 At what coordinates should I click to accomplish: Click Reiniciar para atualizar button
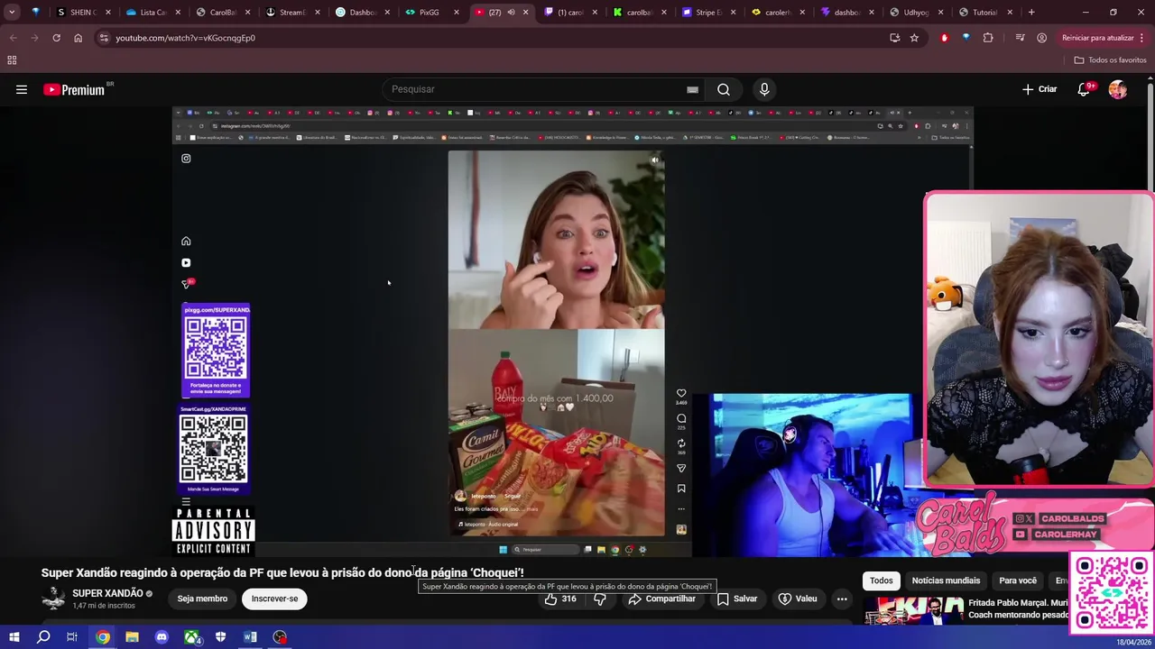[1097, 38]
